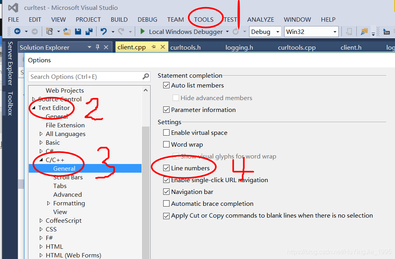This screenshot has height=259, width=395.
Task: Click the Navigate Backward arrow icon
Action: point(17,32)
